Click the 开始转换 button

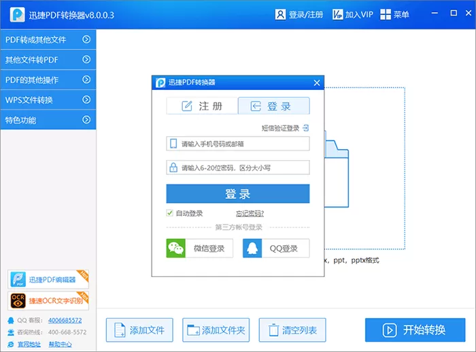pos(415,330)
